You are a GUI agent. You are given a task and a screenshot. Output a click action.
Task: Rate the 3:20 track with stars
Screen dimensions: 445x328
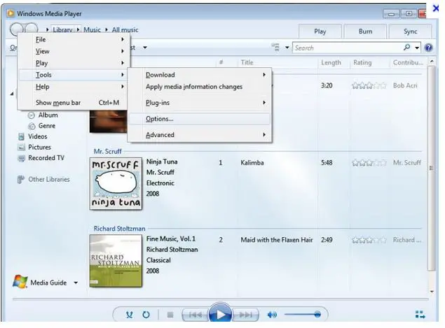click(x=369, y=85)
